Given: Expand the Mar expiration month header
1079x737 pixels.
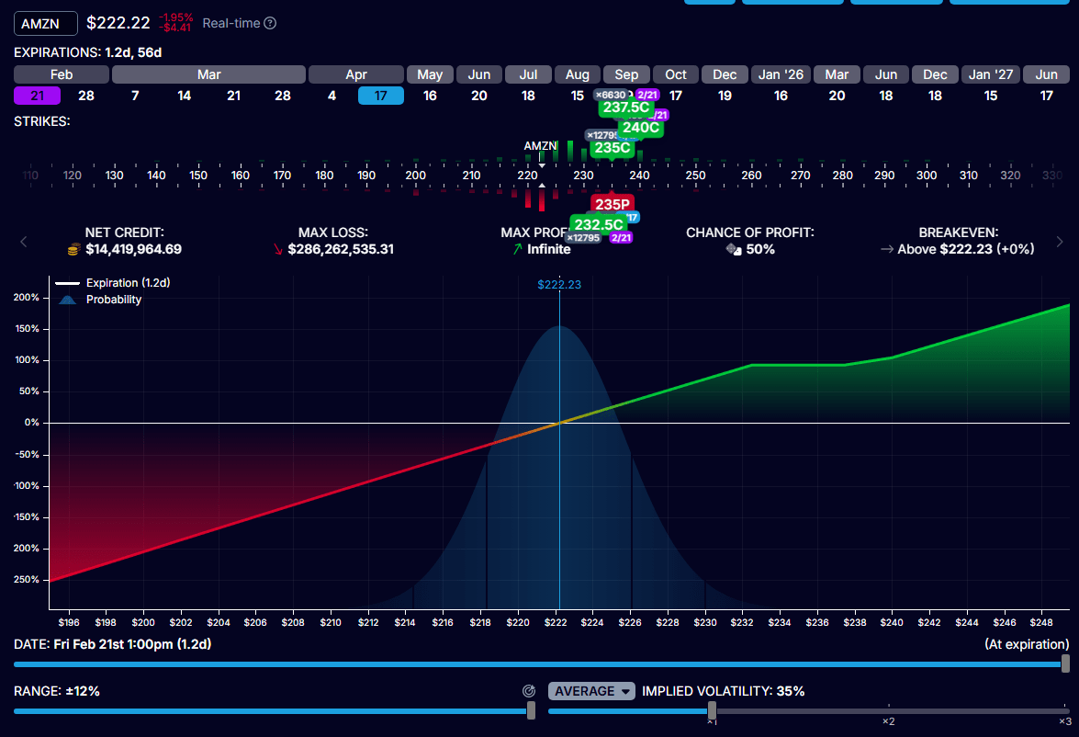Looking at the screenshot, I should click(208, 74).
